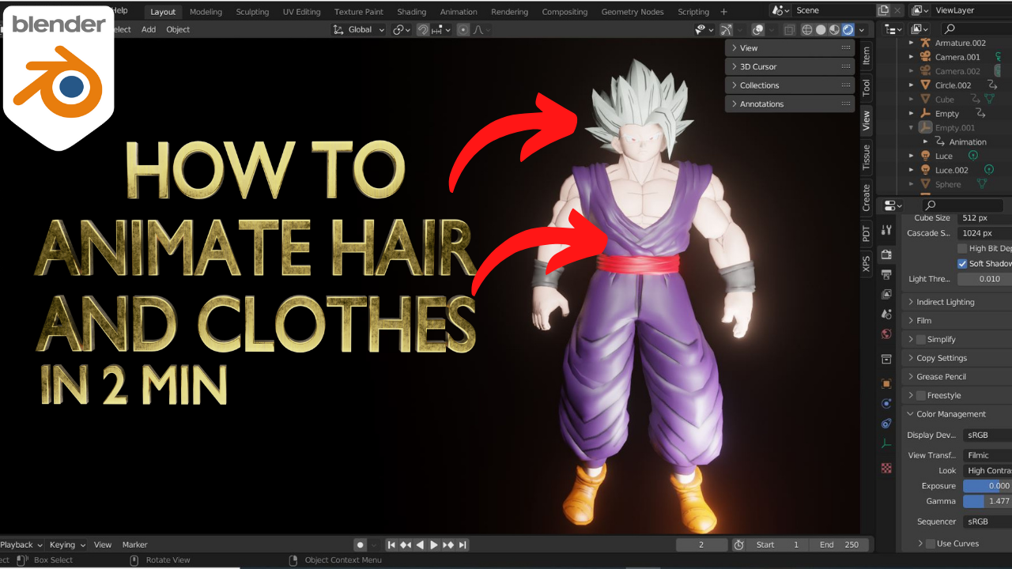Open the Playback menu in timeline

21,545
